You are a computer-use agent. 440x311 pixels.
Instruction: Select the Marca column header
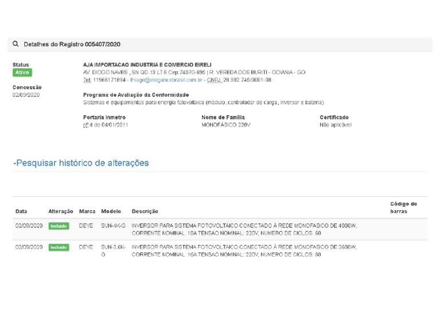87,211
